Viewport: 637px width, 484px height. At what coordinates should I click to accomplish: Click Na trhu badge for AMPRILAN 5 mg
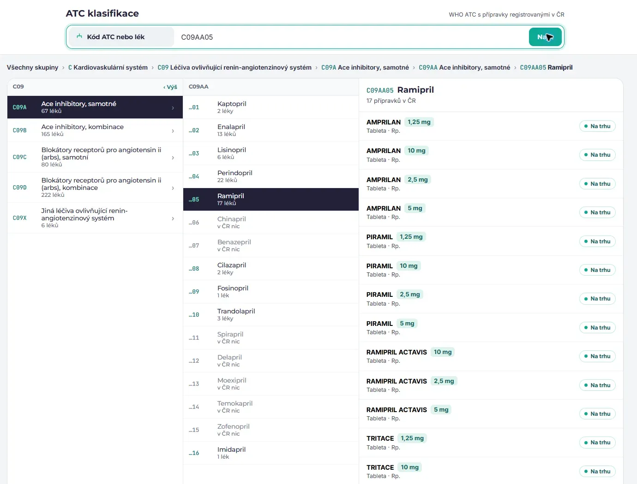pos(597,212)
